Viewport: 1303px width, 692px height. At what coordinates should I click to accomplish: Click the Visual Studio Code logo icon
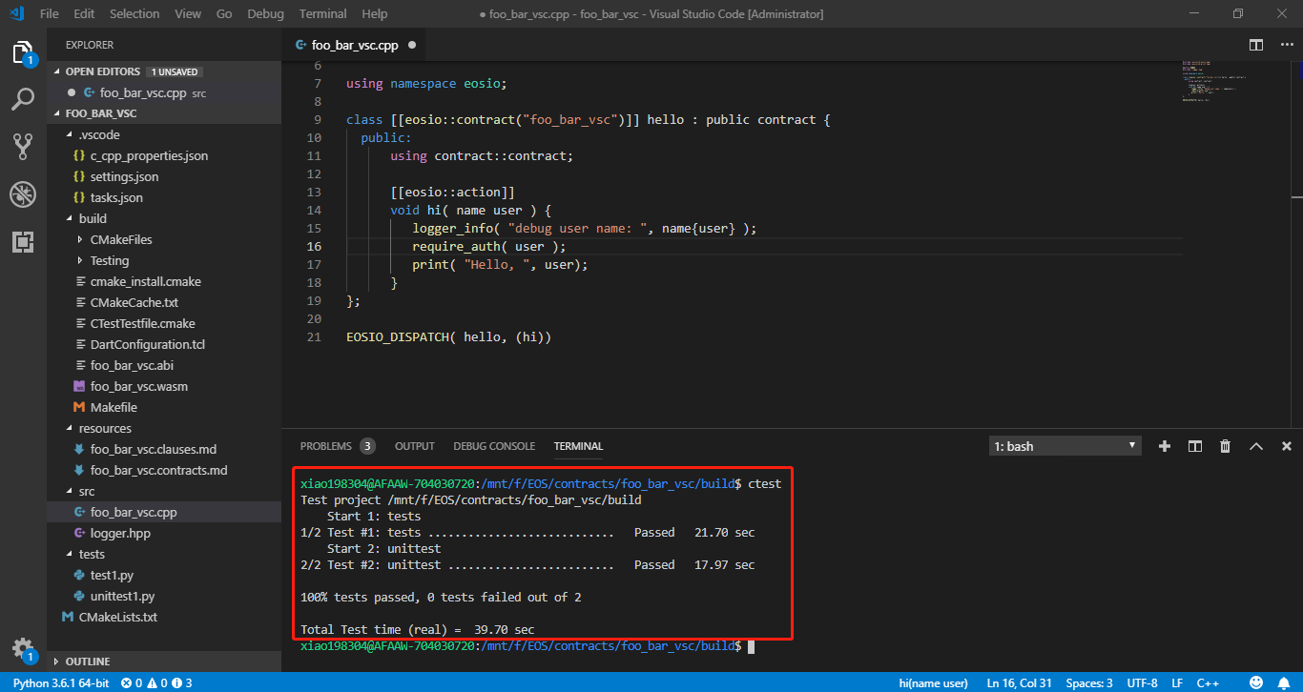pos(16,13)
